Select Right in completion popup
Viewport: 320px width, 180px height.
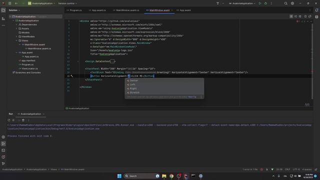(164, 88)
